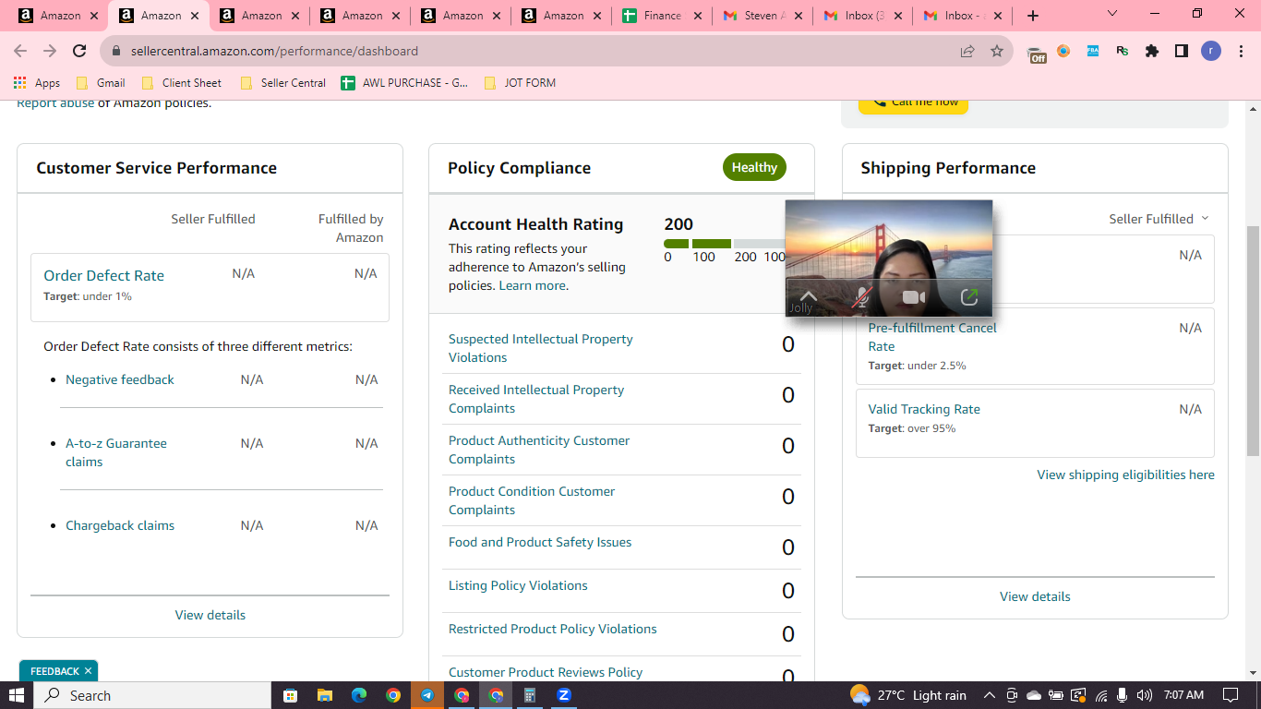This screenshot has width=1261, height=709.
Task: Open the Chrome side panel icon
Action: [x=1181, y=51]
